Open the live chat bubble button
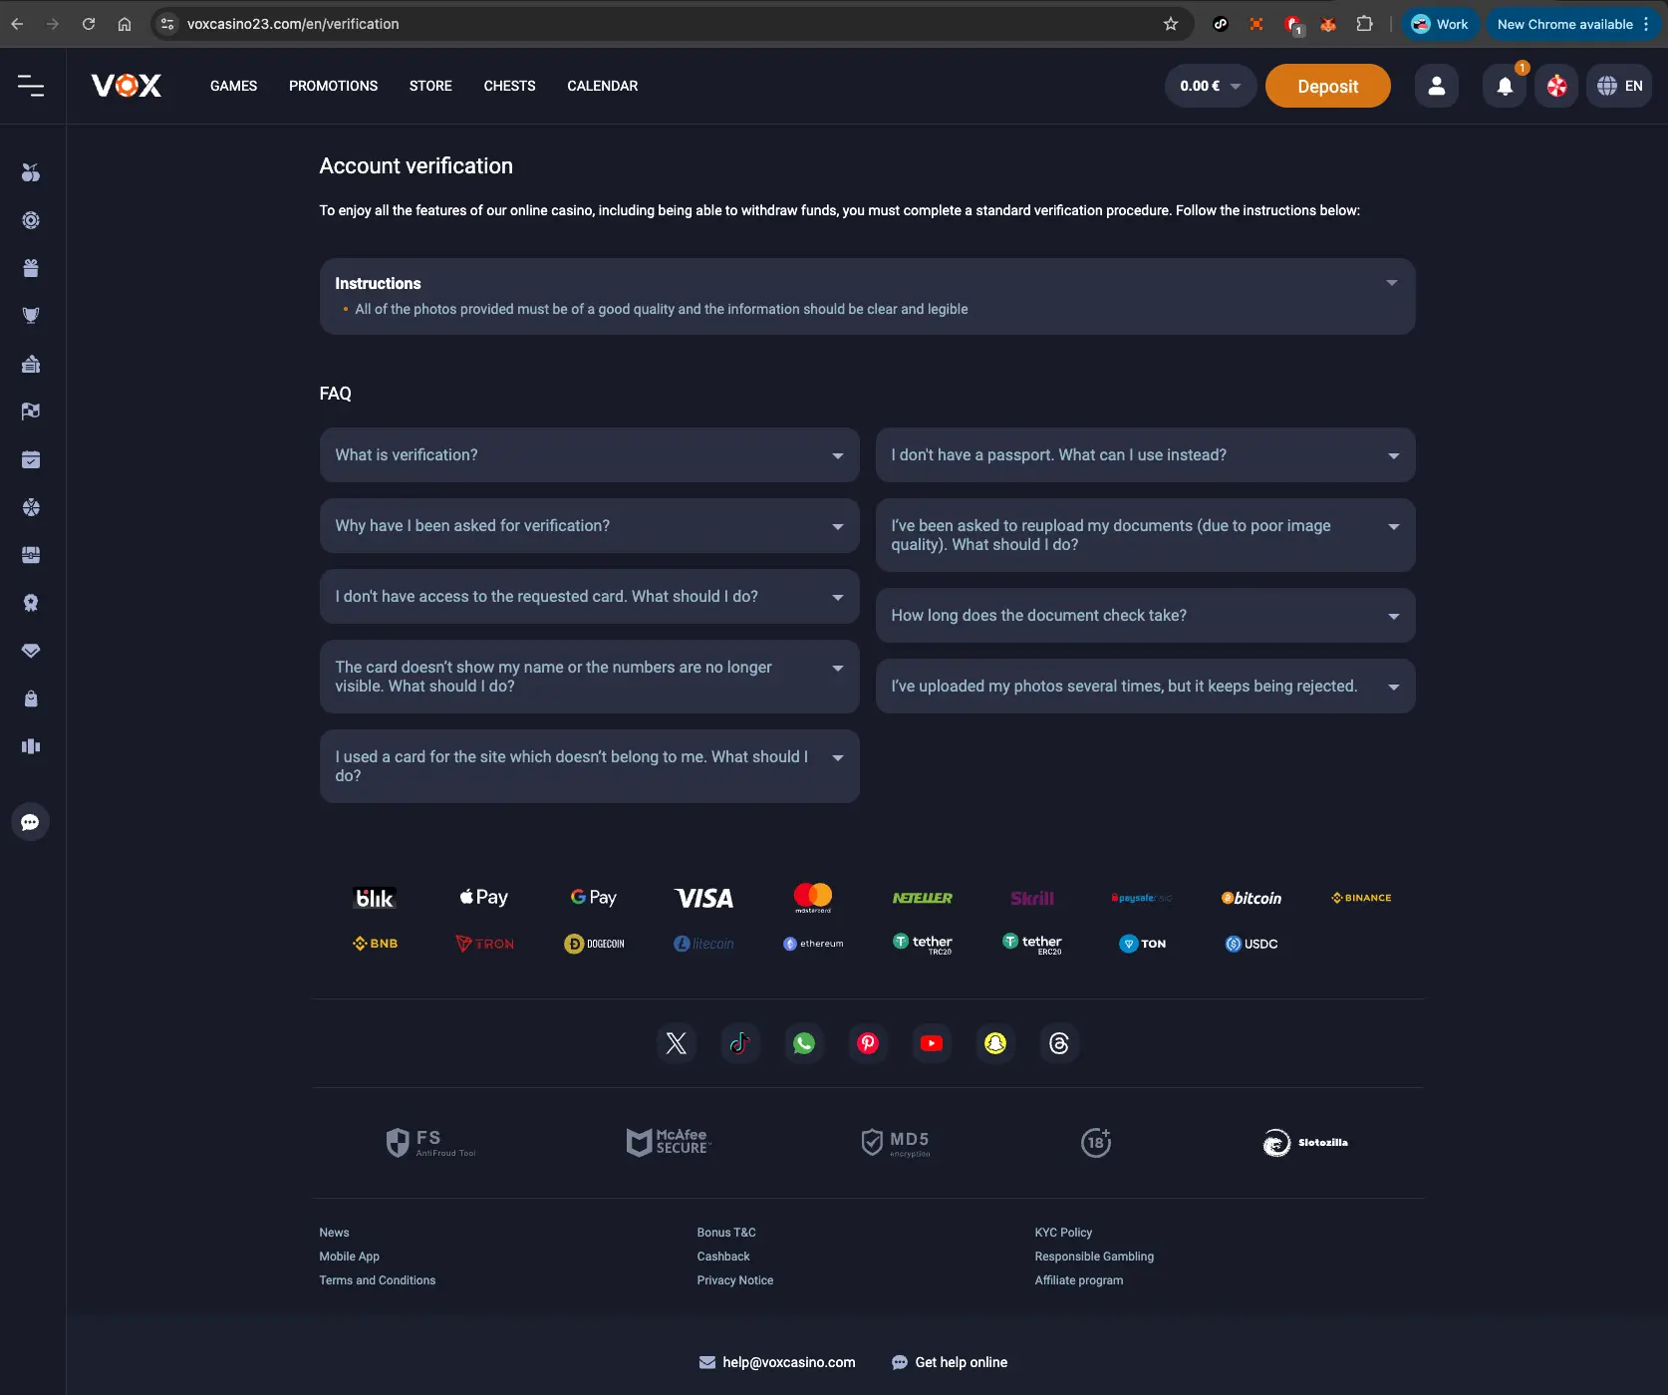 (31, 822)
